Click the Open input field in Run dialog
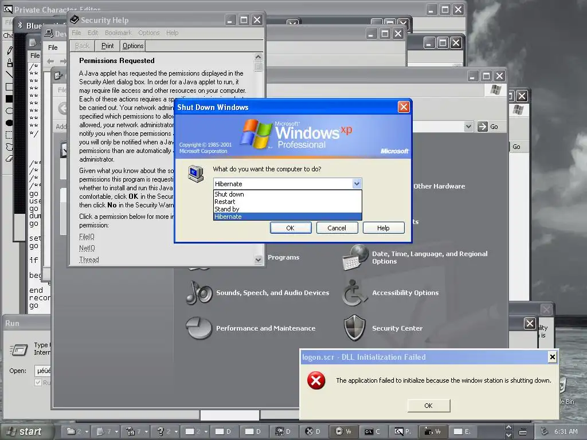Viewport: 587px width, 440px height. pos(42,371)
